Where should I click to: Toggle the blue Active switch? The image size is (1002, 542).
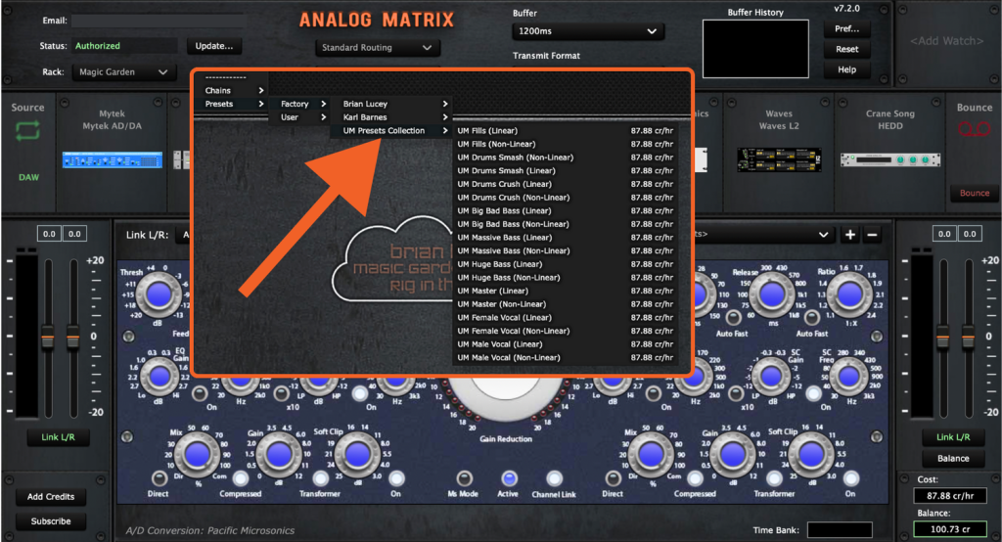point(509,478)
